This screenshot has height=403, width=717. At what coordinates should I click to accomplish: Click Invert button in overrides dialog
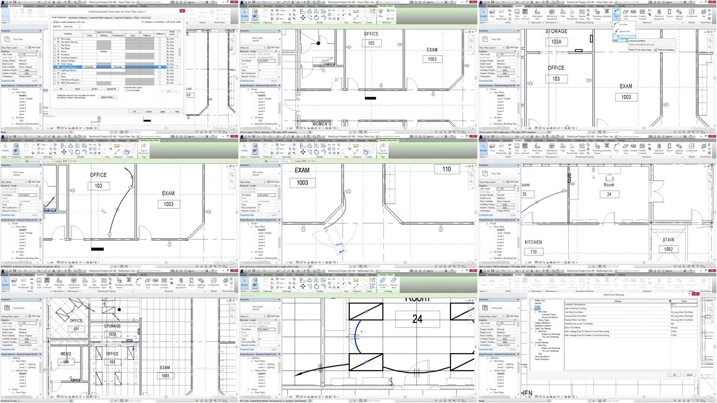(94, 89)
